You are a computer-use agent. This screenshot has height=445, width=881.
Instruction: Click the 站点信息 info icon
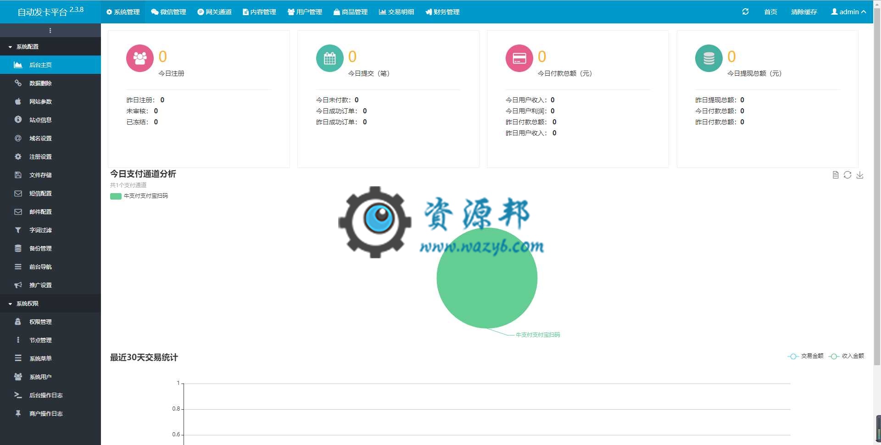(x=18, y=120)
